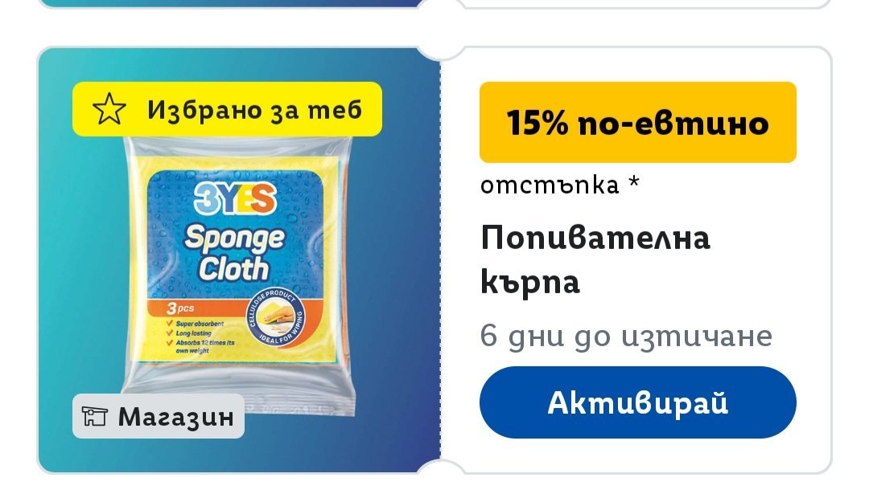869x502 pixels.
Task: Tap the Активирай button
Action: pos(637,402)
